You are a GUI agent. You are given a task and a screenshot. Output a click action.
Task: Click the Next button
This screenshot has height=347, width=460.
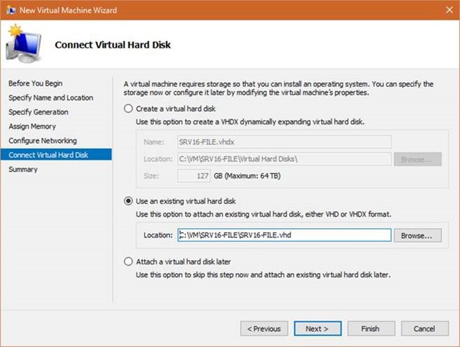pyautogui.click(x=317, y=328)
